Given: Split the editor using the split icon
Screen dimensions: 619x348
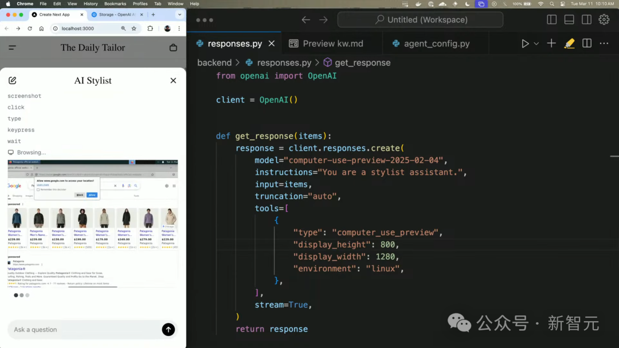Looking at the screenshot, I should pos(586,43).
